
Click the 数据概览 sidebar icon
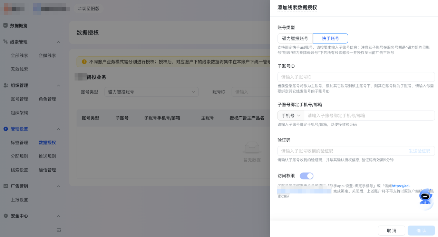6,26
